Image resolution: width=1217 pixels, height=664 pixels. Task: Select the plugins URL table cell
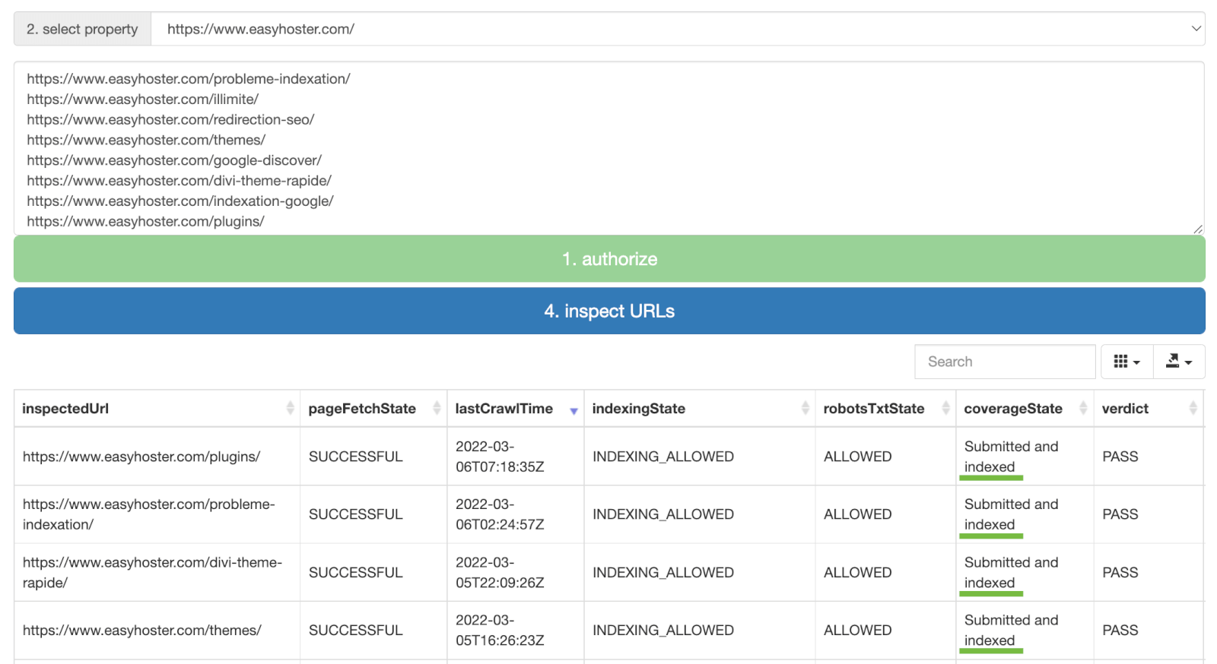pos(141,457)
